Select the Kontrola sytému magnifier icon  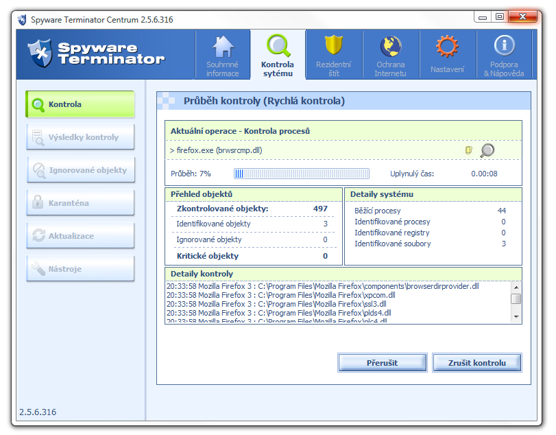(278, 45)
